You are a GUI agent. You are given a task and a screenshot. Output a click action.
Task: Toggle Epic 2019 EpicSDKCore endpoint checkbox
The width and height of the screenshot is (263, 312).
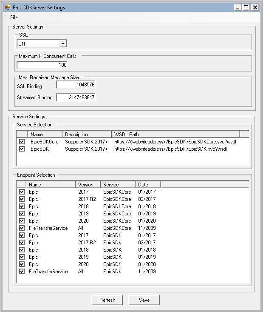(x=22, y=214)
